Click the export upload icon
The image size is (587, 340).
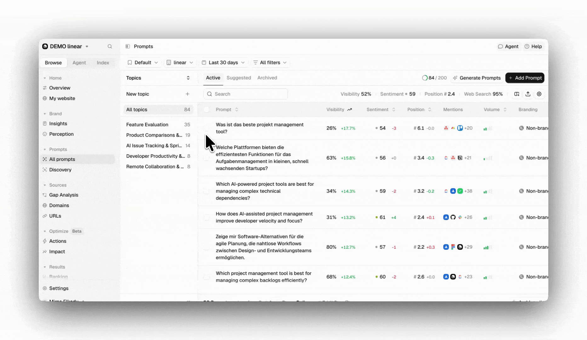click(528, 94)
